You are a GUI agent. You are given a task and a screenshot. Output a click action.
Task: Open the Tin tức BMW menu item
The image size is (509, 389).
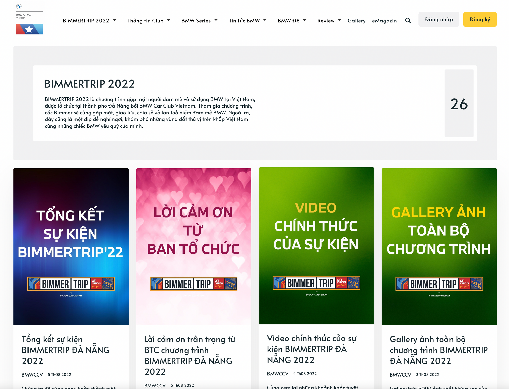pyautogui.click(x=244, y=21)
